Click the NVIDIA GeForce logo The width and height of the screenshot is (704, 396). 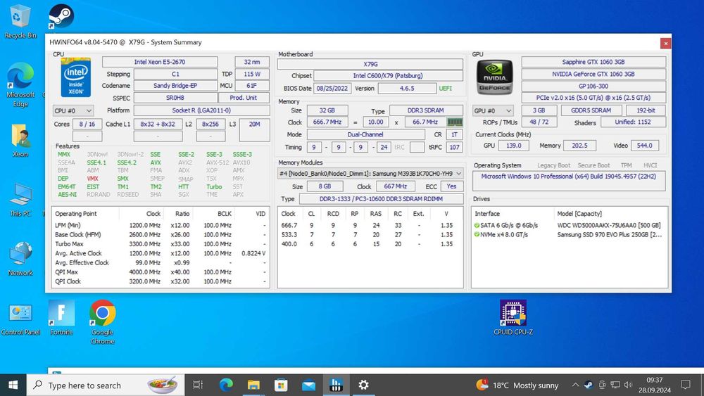click(494, 77)
